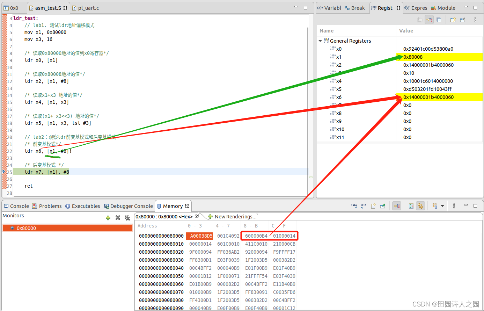Add a memory monitor with plus icon

tap(108, 218)
